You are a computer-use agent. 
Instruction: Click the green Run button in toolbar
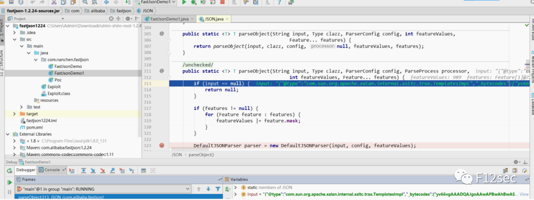184,2
